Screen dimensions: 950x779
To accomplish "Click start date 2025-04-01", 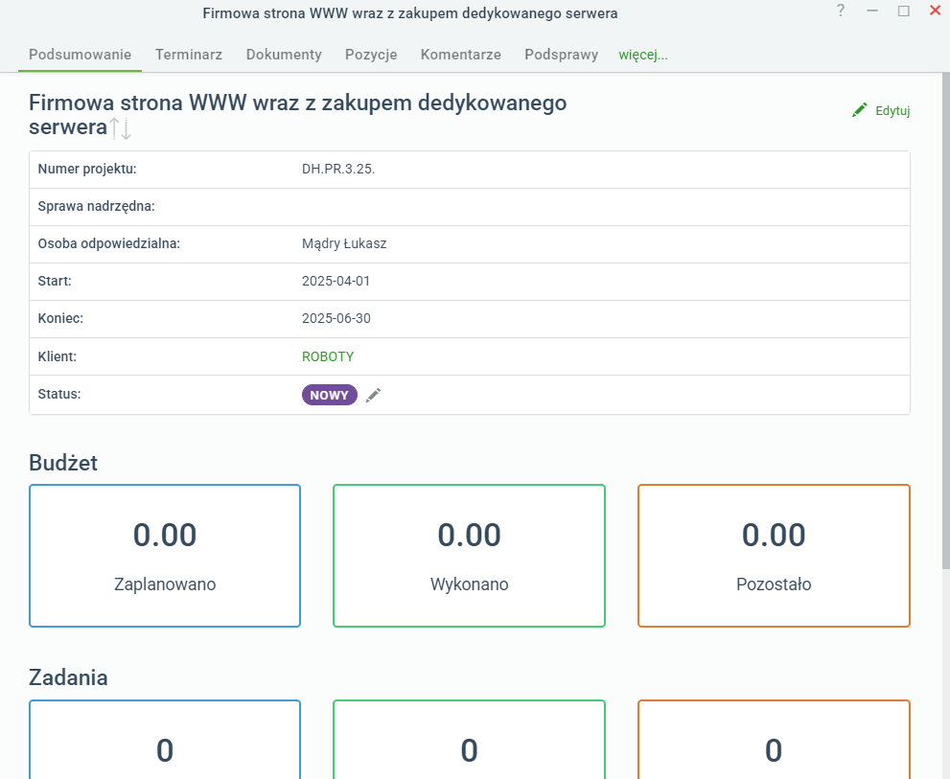I will (336, 281).
